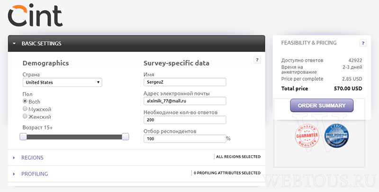Click the age range slider track

74,137
